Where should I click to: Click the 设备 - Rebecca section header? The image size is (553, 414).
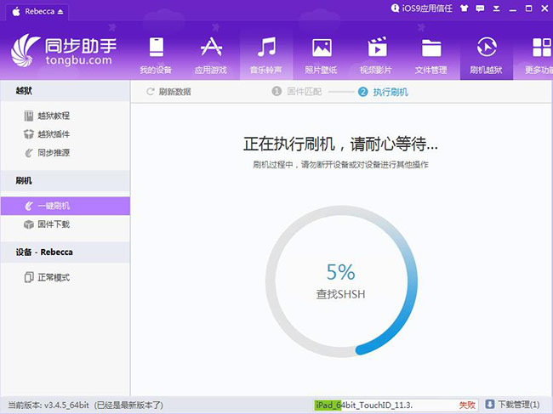tap(66, 252)
